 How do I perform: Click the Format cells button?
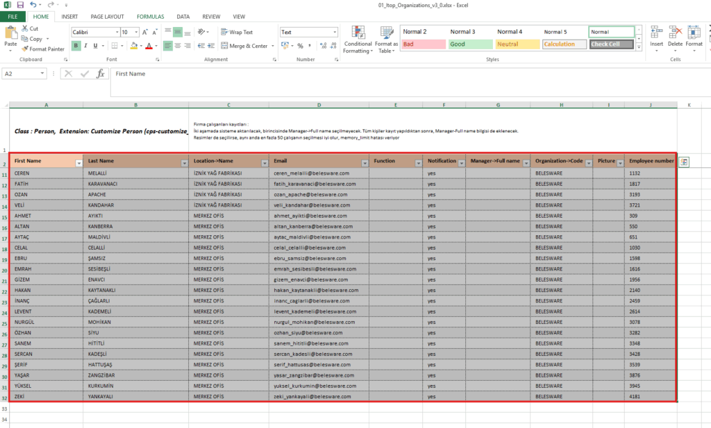point(694,39)
